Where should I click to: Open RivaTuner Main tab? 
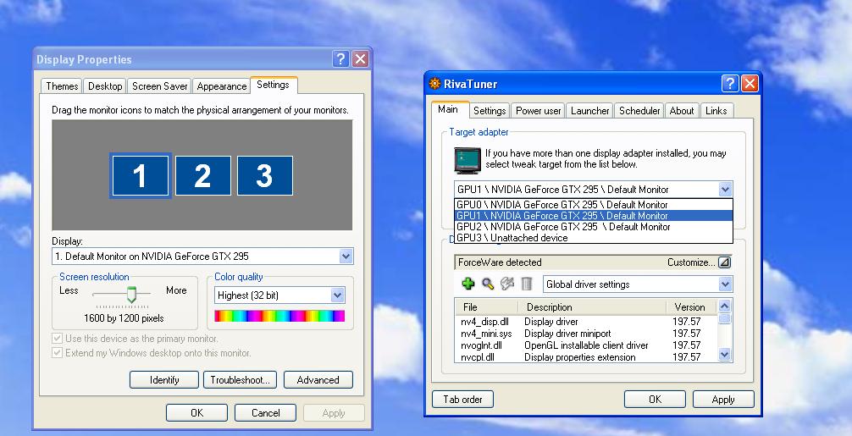(448, 109)
